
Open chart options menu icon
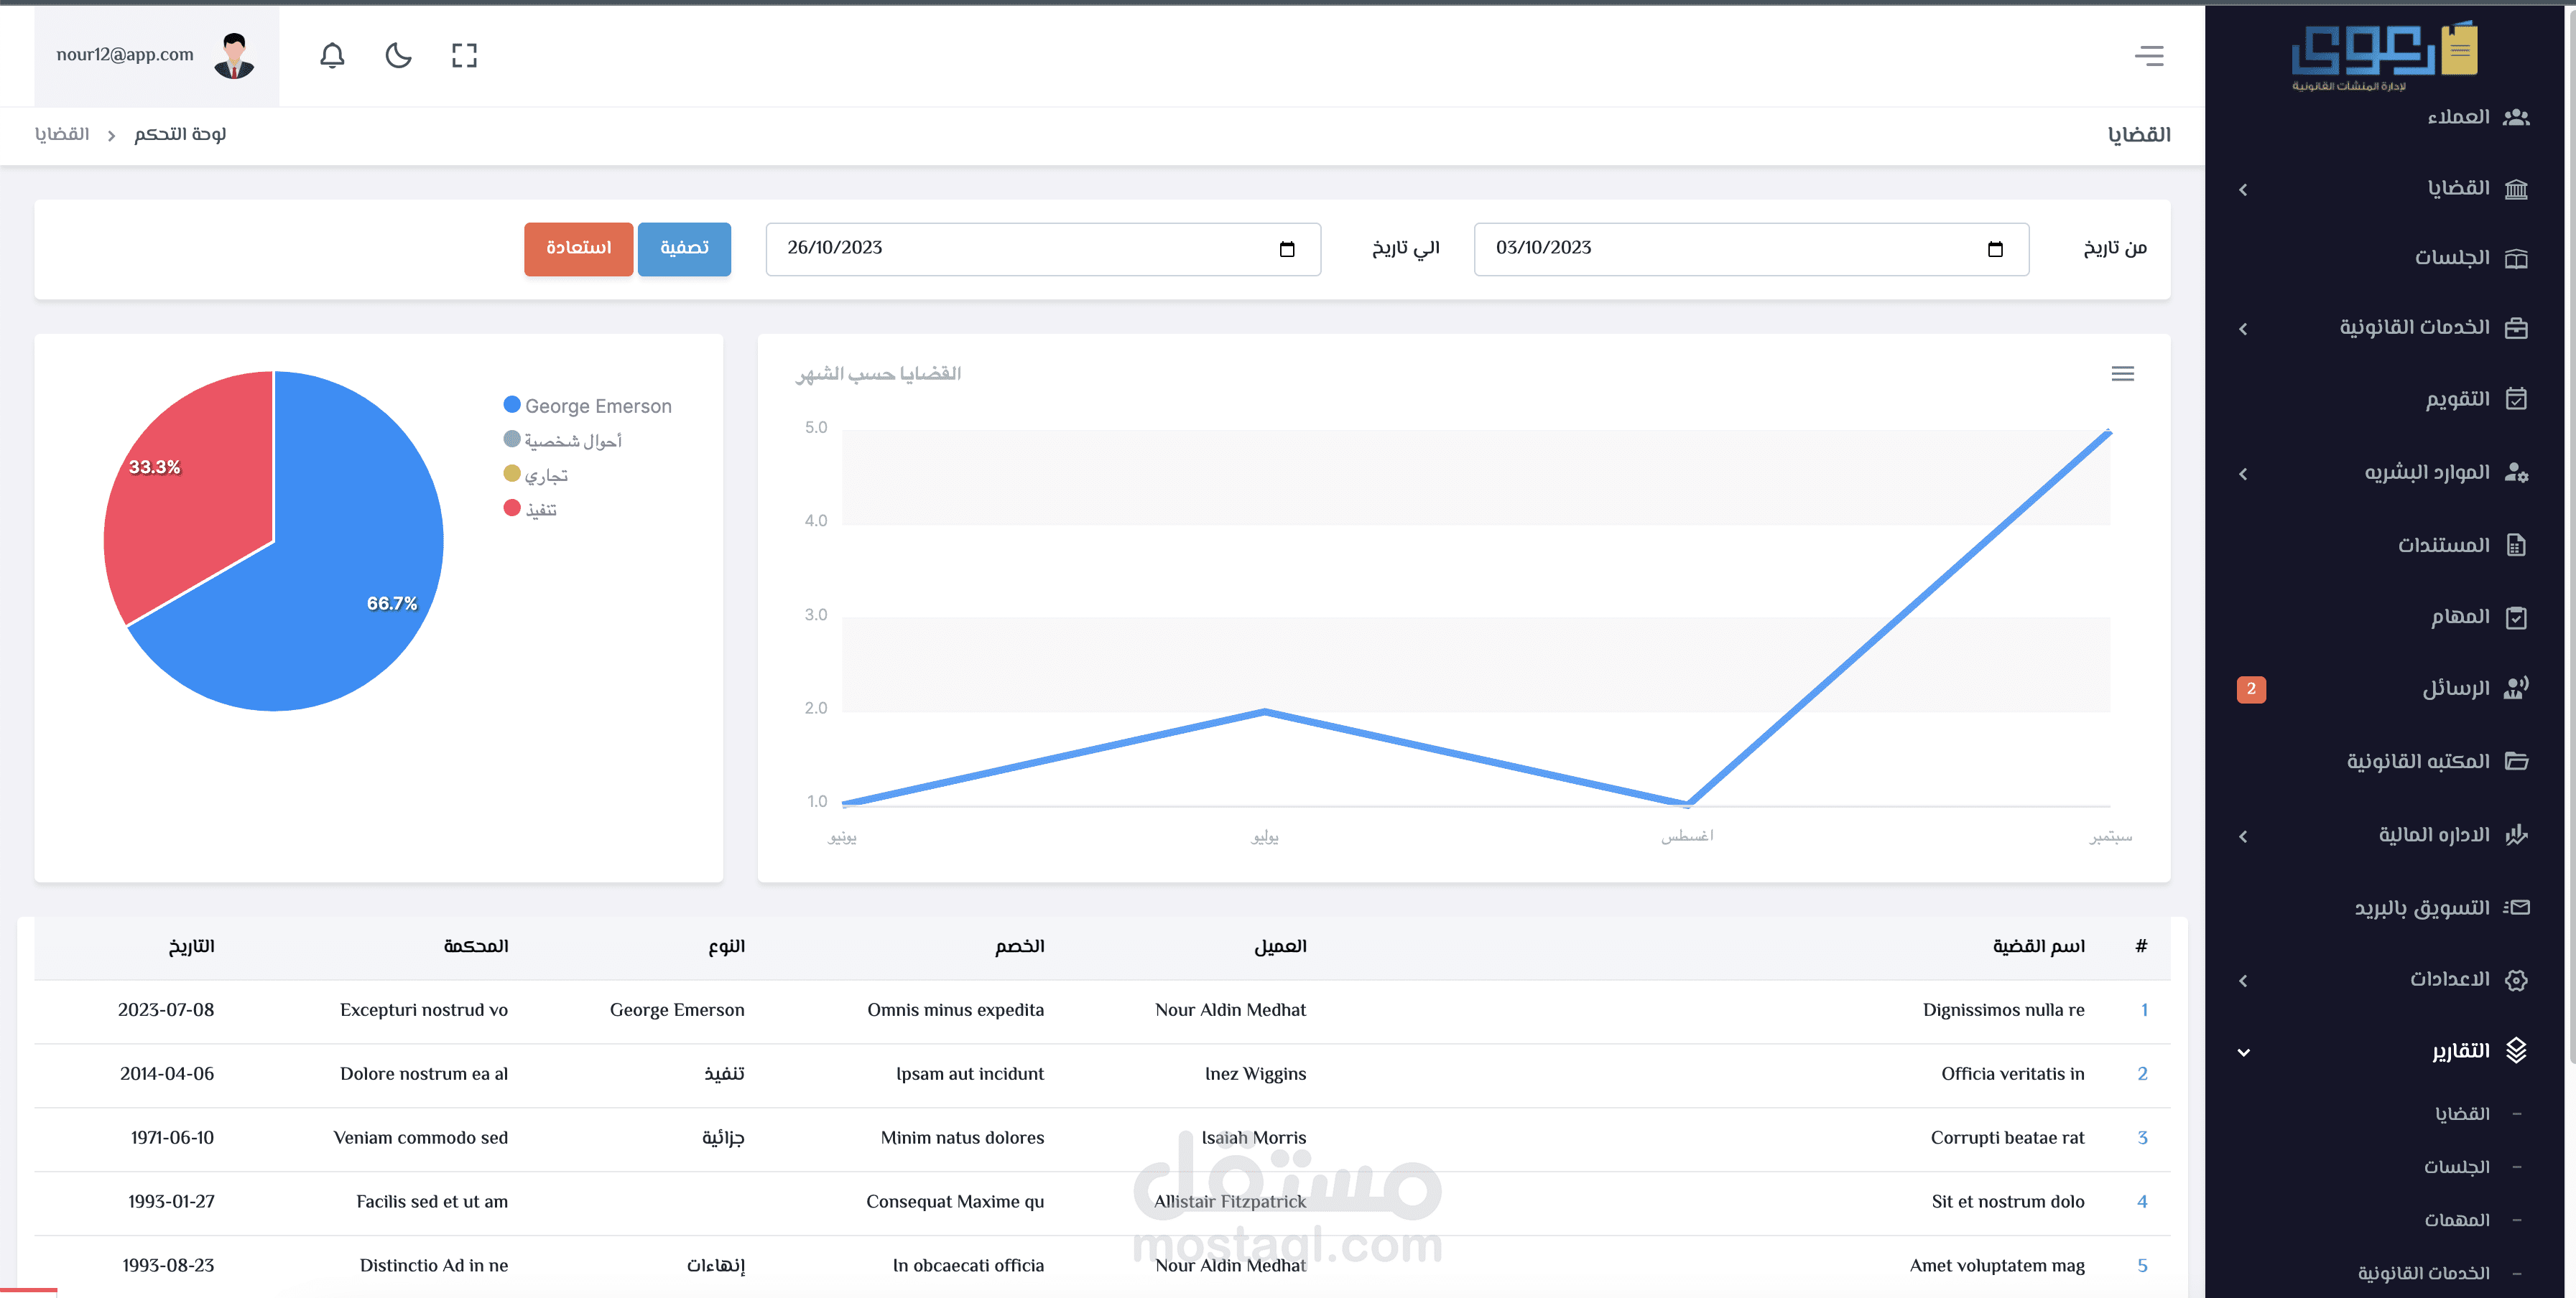click(2122, 374)
